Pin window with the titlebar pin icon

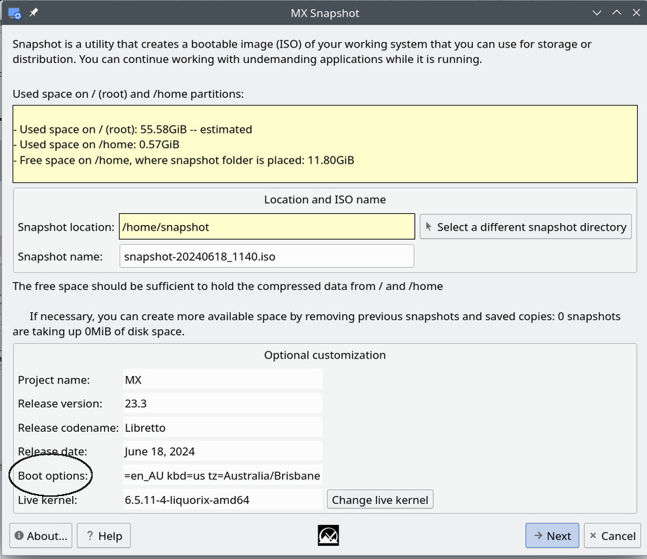pyautogui.click(x=34, y=13)
